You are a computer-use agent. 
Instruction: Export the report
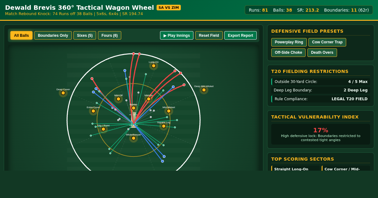tap(240, 36)
